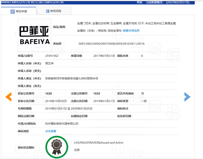Image resolution: width=203 pixels, height=159 pixels.
Task: Click the registration number 25591962
Action: pos(52,56)
